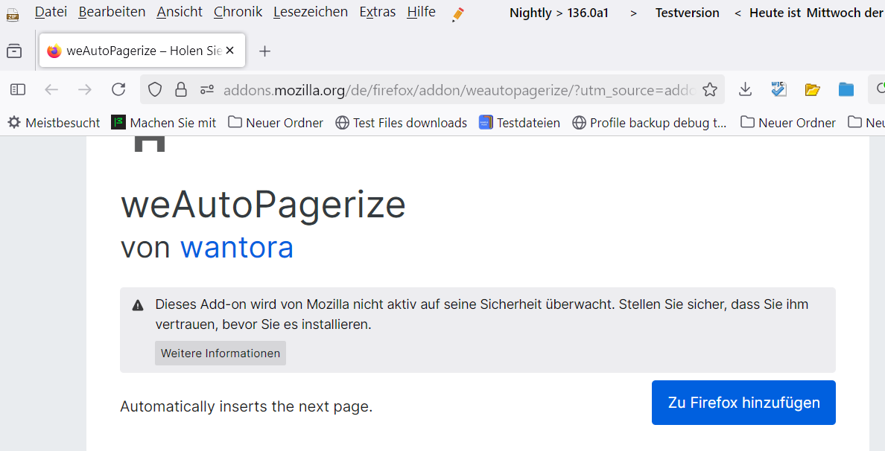This screenshot has height=451, width=885.
Task: Click the yellow open-folder toolbar icon
Action: (812, 90)
